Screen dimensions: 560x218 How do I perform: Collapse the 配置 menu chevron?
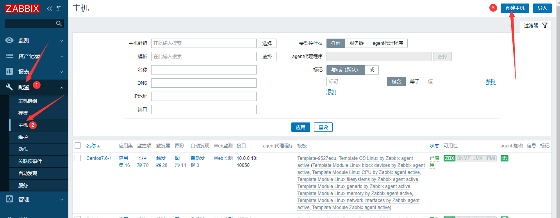pos(62,88)
